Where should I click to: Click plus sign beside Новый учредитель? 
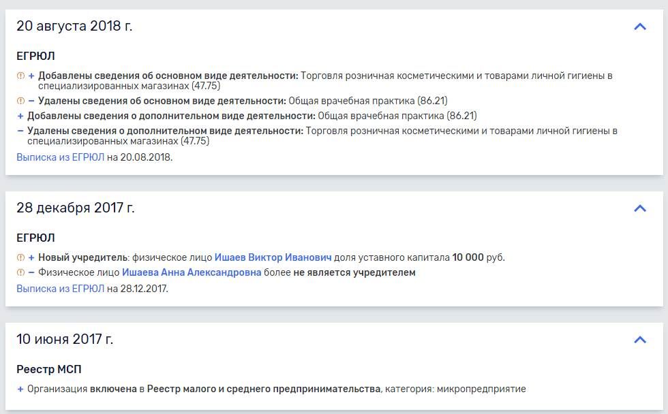click(31, 257)
